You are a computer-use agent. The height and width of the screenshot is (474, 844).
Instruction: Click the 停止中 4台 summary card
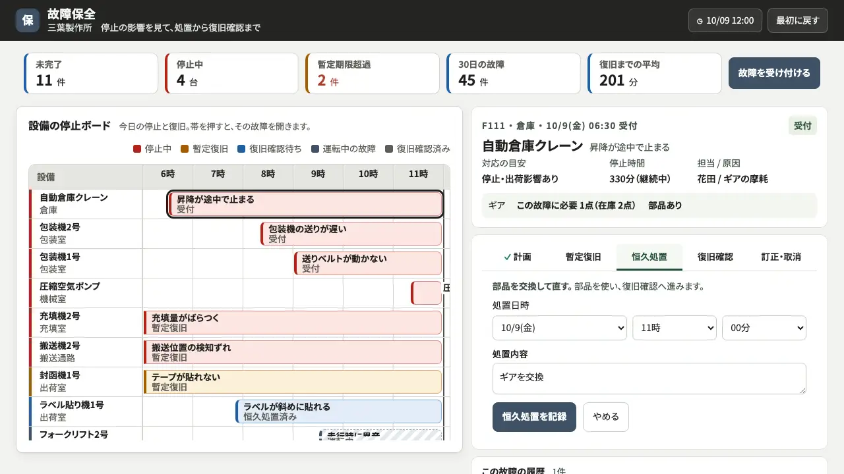point(231,73)
